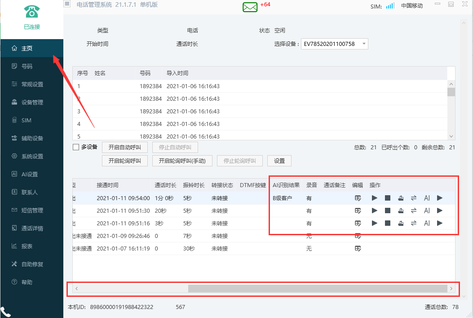Open 辅助设备 in the sidebar
The width and height of the screenshot is (473, 318).
(32, 139)
